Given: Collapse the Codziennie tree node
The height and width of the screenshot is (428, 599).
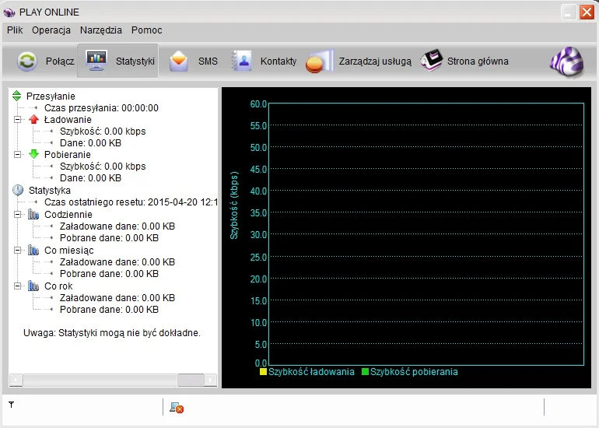Looking at the screenshot, I should coord(17,214).
